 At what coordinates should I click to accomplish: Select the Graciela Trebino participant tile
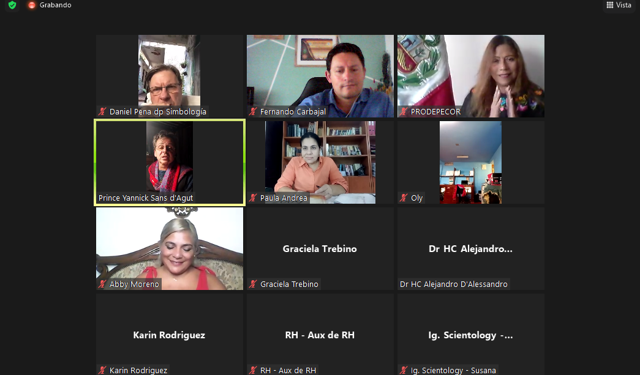(320, 248)
